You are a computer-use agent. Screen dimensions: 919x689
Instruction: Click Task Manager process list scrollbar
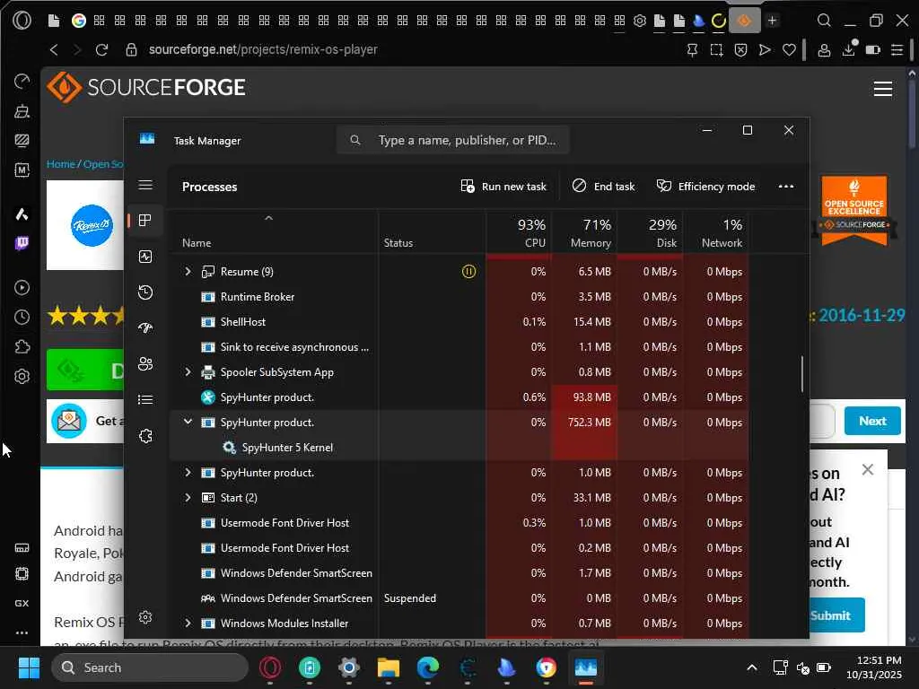[x=802, y=374]
